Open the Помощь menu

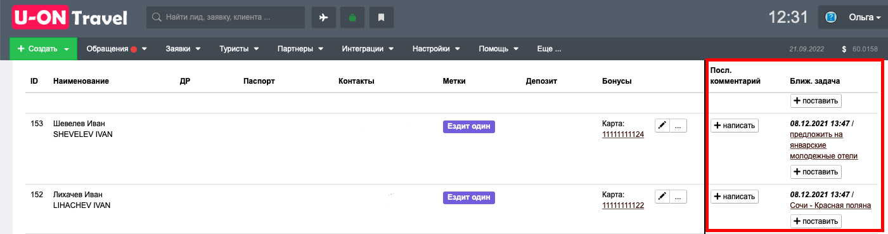tap(499, 49)
